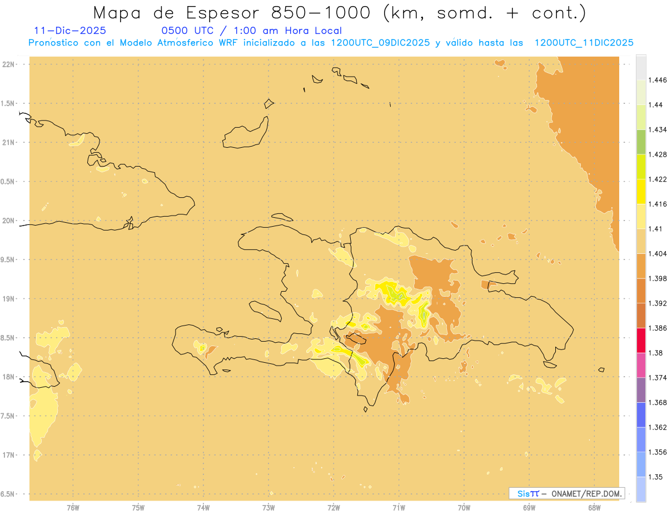Click the color scale value 1.368

tap(659, 402)
